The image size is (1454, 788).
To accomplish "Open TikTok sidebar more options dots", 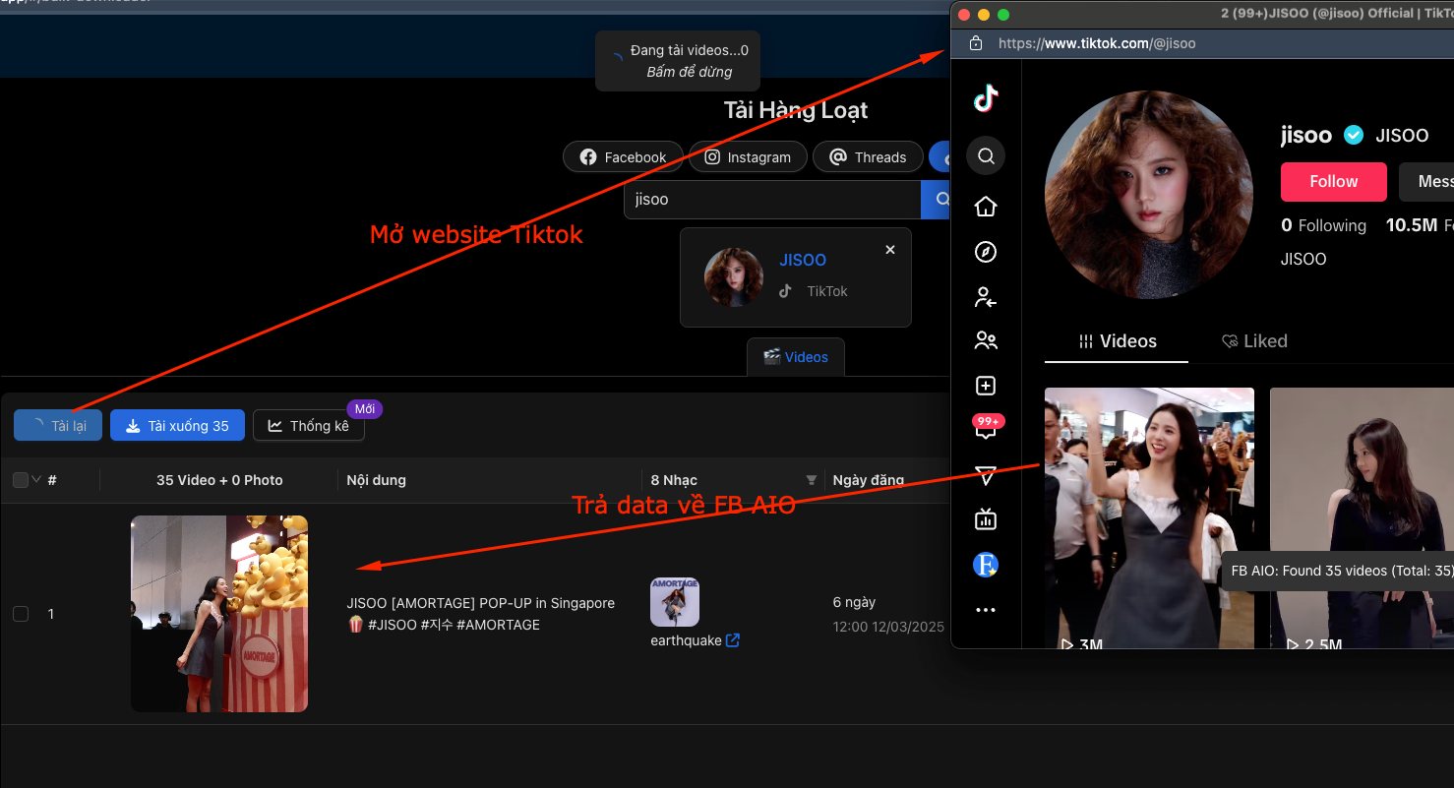I will (986, 610).
